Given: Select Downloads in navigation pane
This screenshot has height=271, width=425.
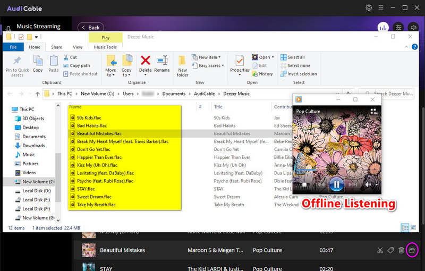Looking at the screenshot, I should click(x=33, y=146).
